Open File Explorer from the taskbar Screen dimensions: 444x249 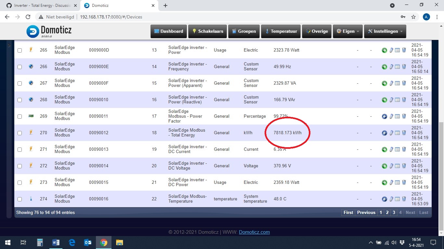point(120,243)
